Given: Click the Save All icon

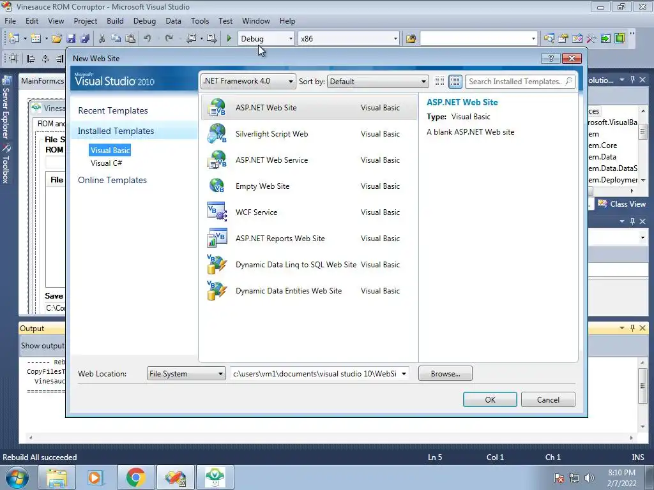Looking at the screenshot, I should coord(85,39).
